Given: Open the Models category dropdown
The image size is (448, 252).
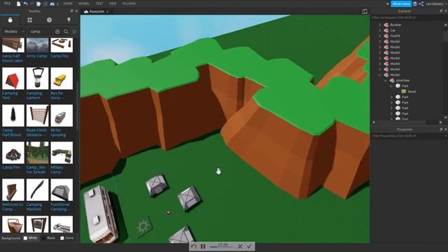Looking at the screenshot, I should 14,31.
